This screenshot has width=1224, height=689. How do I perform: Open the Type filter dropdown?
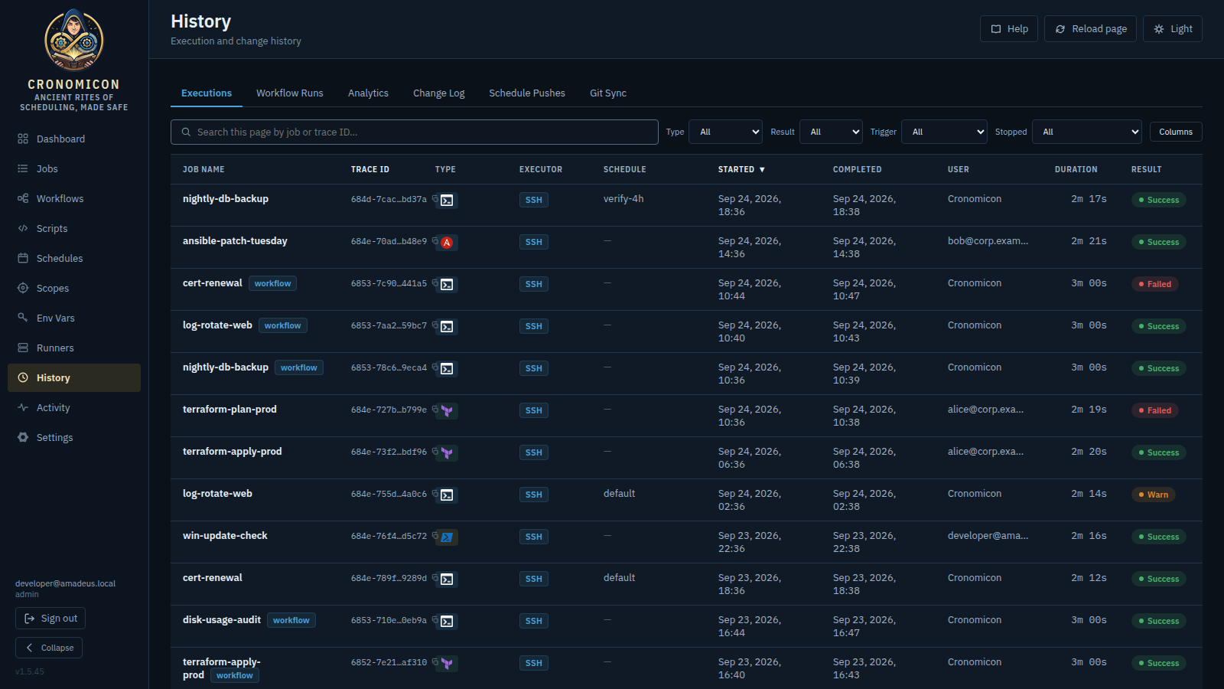pyautogui.click(x=725, y=132)
